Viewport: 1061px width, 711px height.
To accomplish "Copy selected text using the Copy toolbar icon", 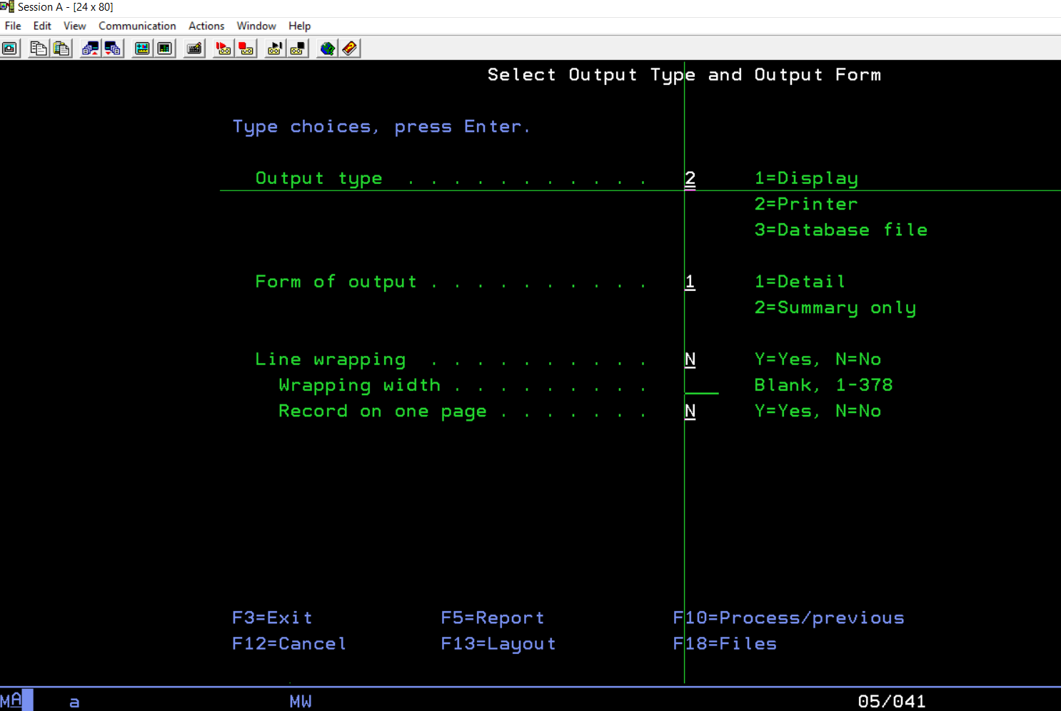I will tap(39, 48).
